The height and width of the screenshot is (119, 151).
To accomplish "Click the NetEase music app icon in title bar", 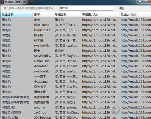I will (x=2, y=2).
